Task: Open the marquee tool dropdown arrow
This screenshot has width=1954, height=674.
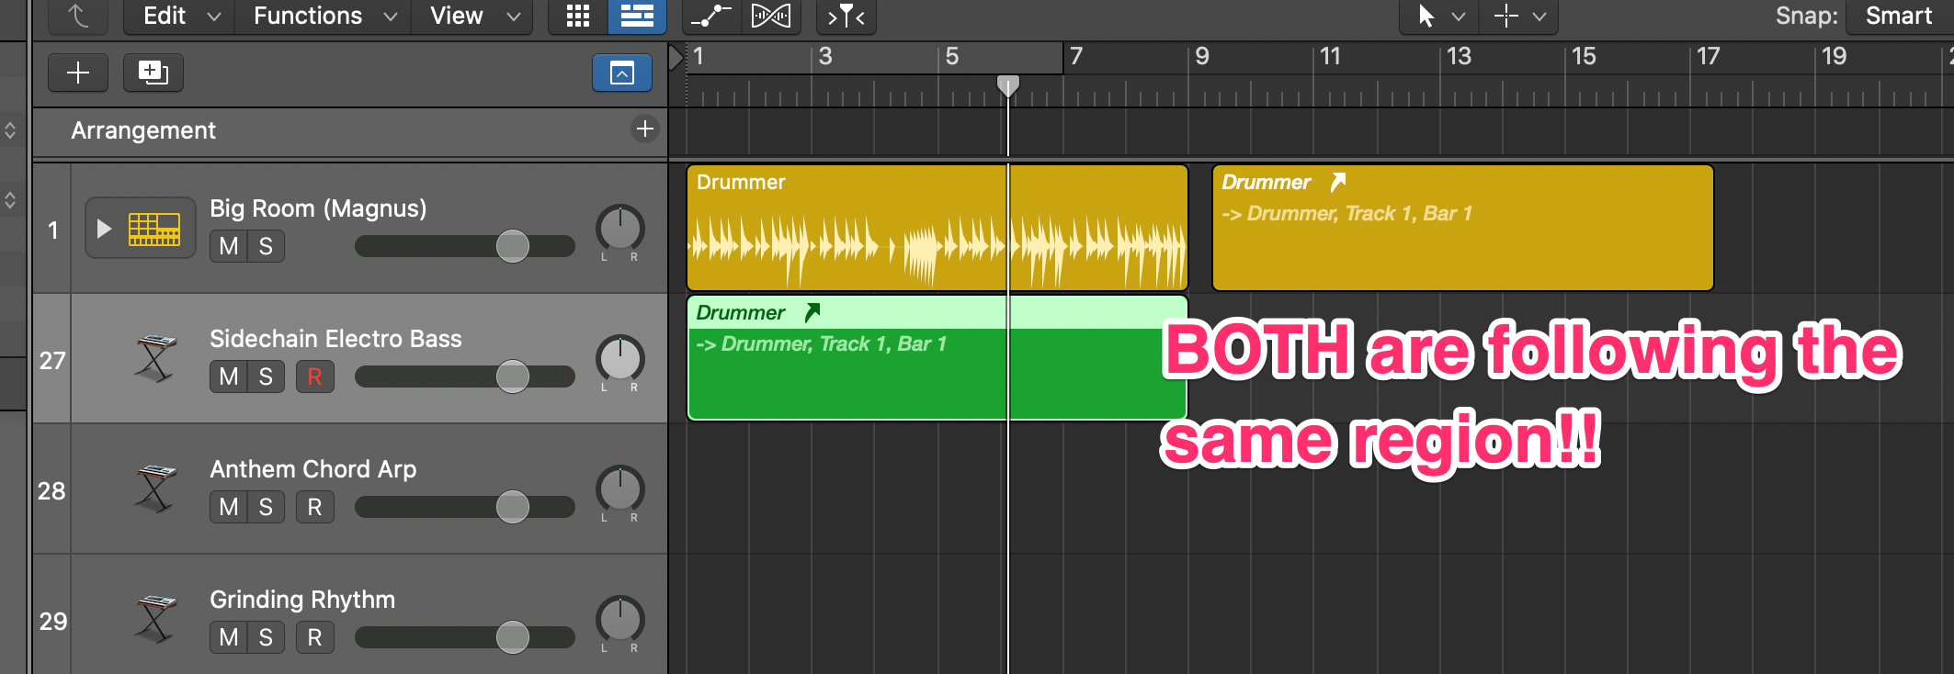Action: (x=1539, y=17)
